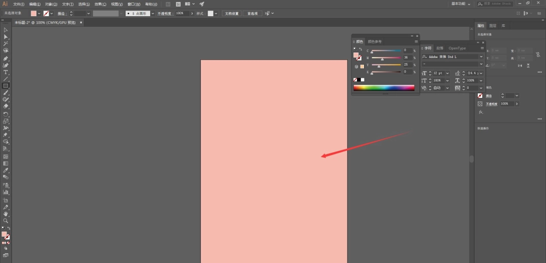Switch to the Color Guide tab
546x263 pixels.
375,42
